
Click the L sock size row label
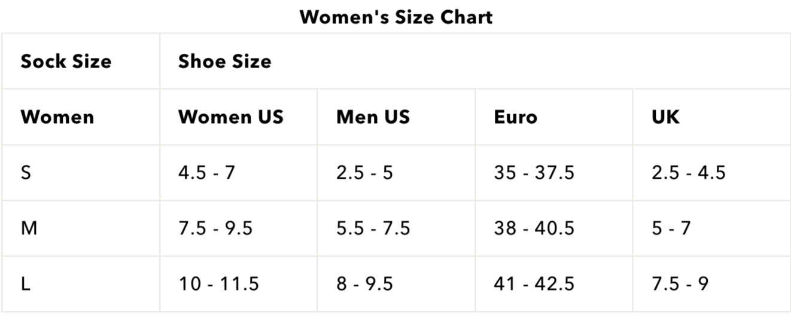click(x=26, y=284)
